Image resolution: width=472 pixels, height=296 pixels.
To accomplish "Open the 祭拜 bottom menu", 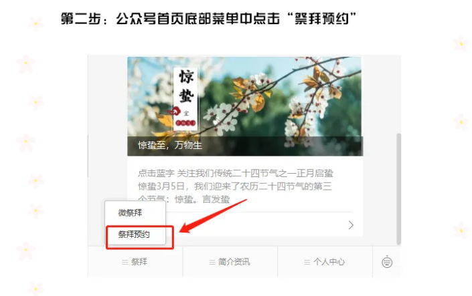I will 135,262.
